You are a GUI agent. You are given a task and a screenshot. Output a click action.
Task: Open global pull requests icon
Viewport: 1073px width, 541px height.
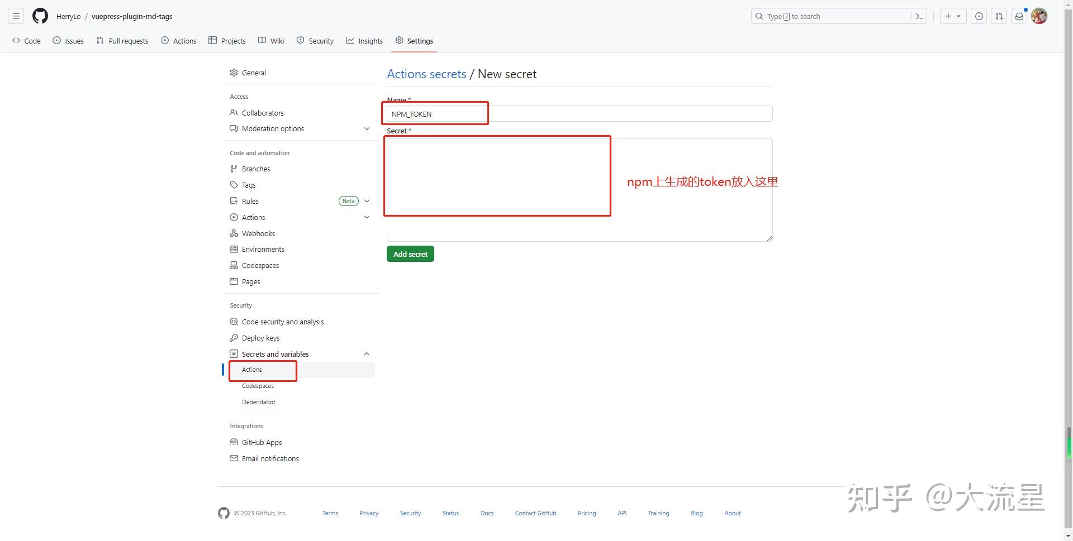999,16
